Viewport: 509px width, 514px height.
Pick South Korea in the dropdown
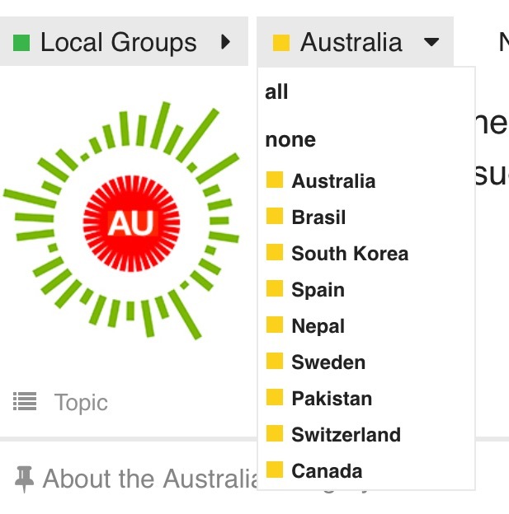coord(350,254)
